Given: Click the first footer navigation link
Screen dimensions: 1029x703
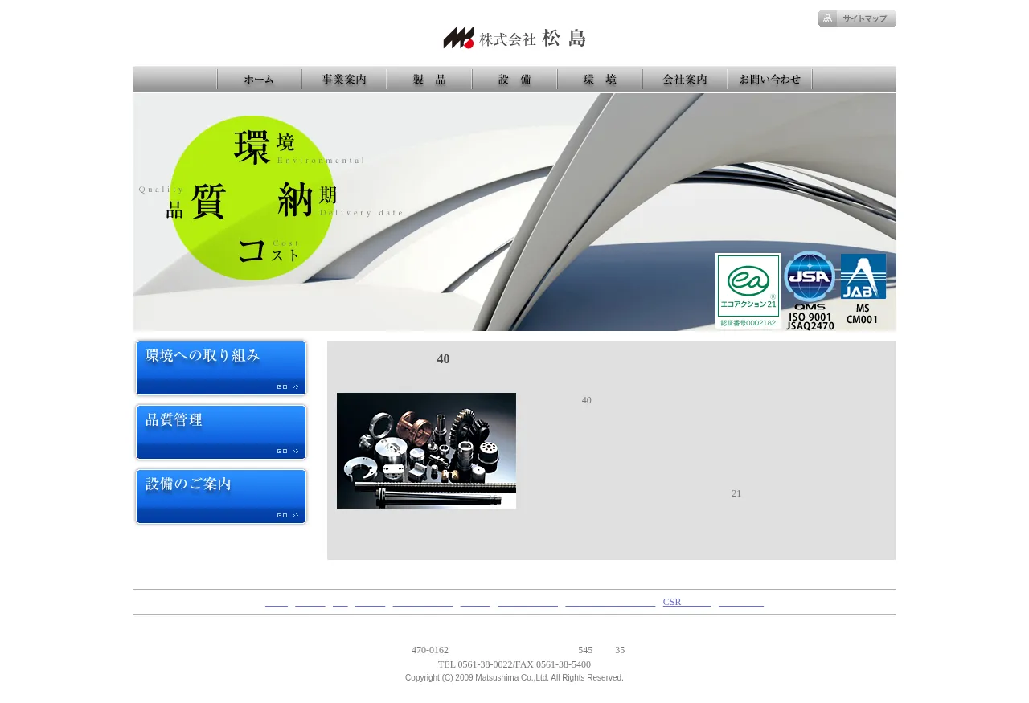Looking at the screenshot, I should pos(277,602).
